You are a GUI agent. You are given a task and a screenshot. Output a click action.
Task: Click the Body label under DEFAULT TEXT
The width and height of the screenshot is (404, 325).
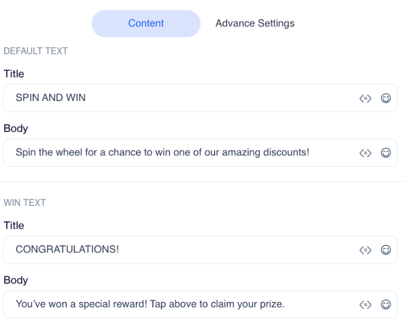pos(15,128)
